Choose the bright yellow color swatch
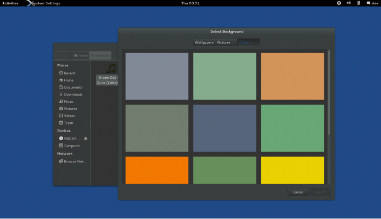 pos(292,170)
